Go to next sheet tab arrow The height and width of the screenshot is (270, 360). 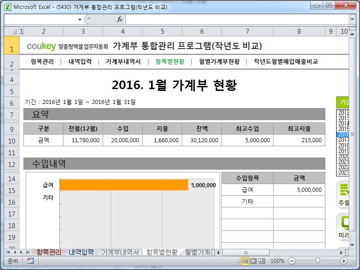21,252
